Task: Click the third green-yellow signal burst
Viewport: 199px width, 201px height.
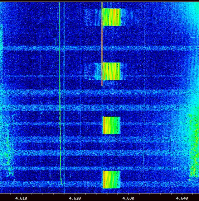Action: pos(111,125)
